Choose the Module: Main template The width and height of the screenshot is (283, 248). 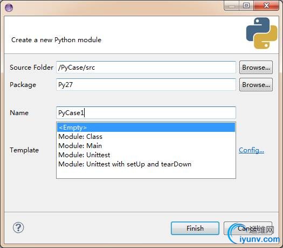coord(146,146)
